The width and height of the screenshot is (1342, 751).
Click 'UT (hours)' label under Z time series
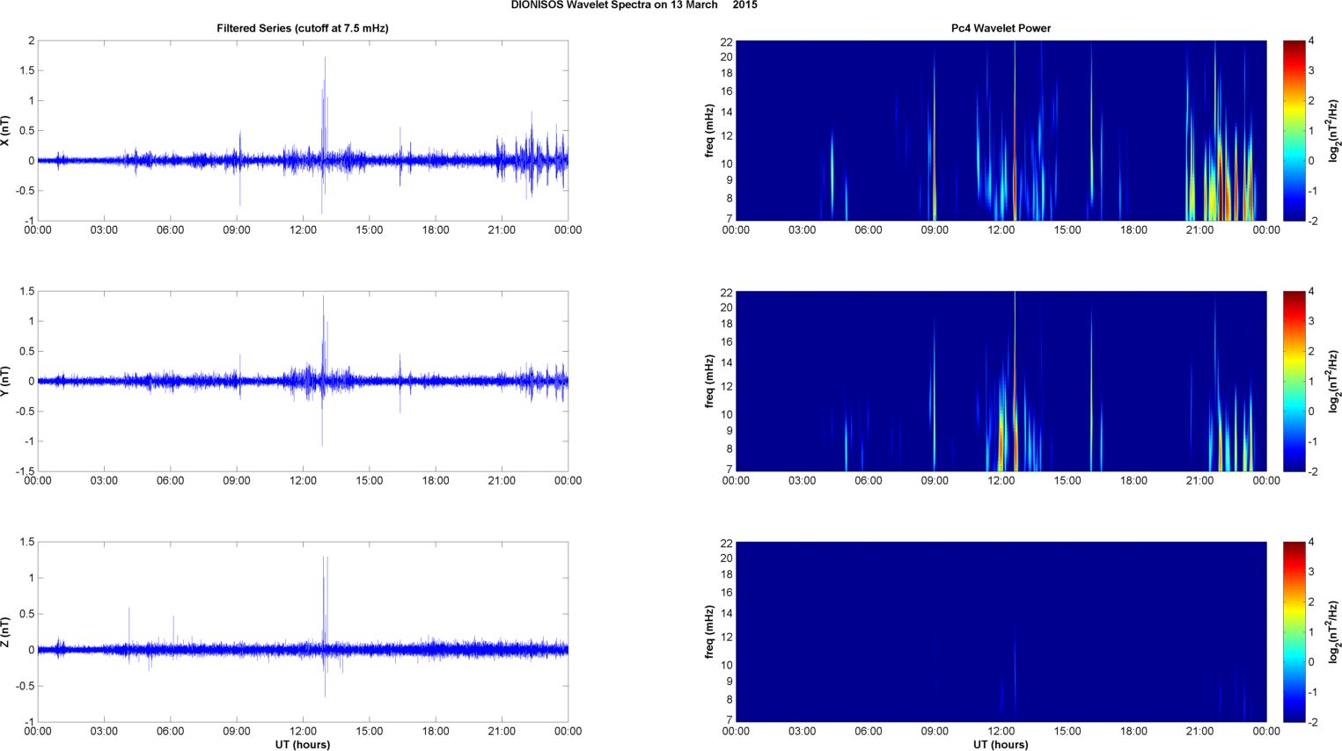[x=302, y=744]
